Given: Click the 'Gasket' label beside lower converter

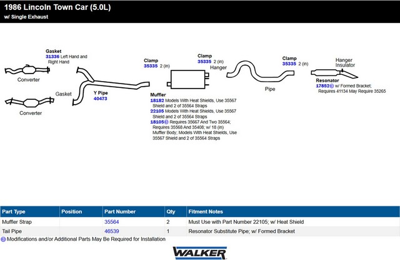Looking at the screenshot, I should 64,94.
